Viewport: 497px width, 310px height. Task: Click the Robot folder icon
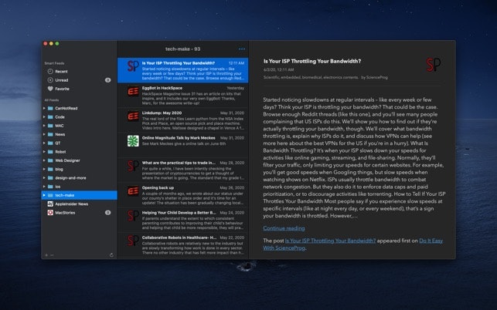point(50,152)
